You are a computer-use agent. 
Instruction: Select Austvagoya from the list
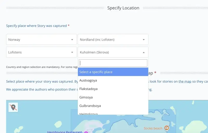(x=113, y=80)
